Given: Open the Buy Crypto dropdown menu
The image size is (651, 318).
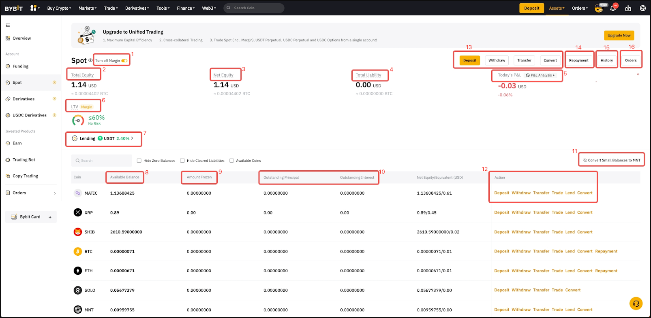Looking at the screenshot, I should point(59,8).
